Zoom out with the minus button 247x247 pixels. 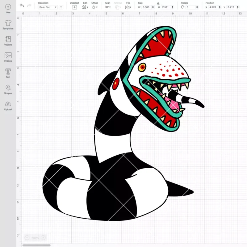(27, 238)
